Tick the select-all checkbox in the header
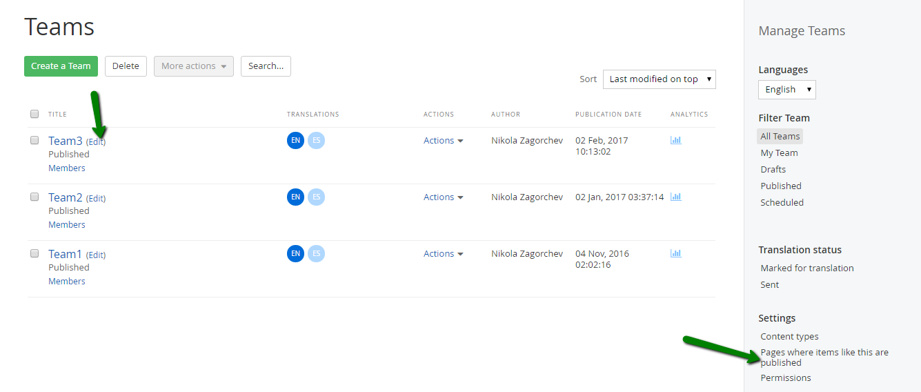Viewport: 921px width, 392px height. 34,114
